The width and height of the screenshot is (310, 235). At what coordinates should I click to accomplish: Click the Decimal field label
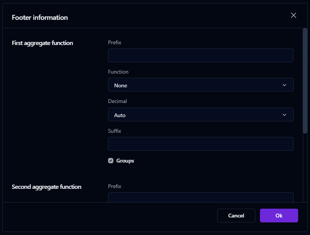[x=118, y=101]
